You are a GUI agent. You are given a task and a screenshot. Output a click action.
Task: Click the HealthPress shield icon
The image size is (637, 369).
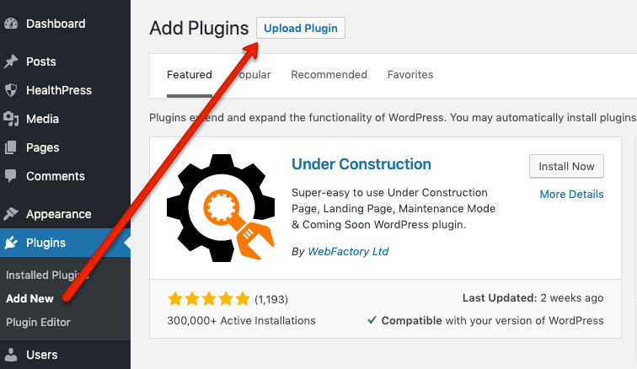click(x=11, y=90)
